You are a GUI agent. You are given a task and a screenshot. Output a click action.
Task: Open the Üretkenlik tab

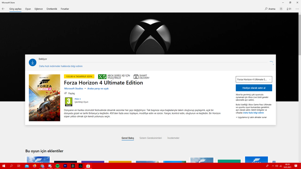[52, 9]
